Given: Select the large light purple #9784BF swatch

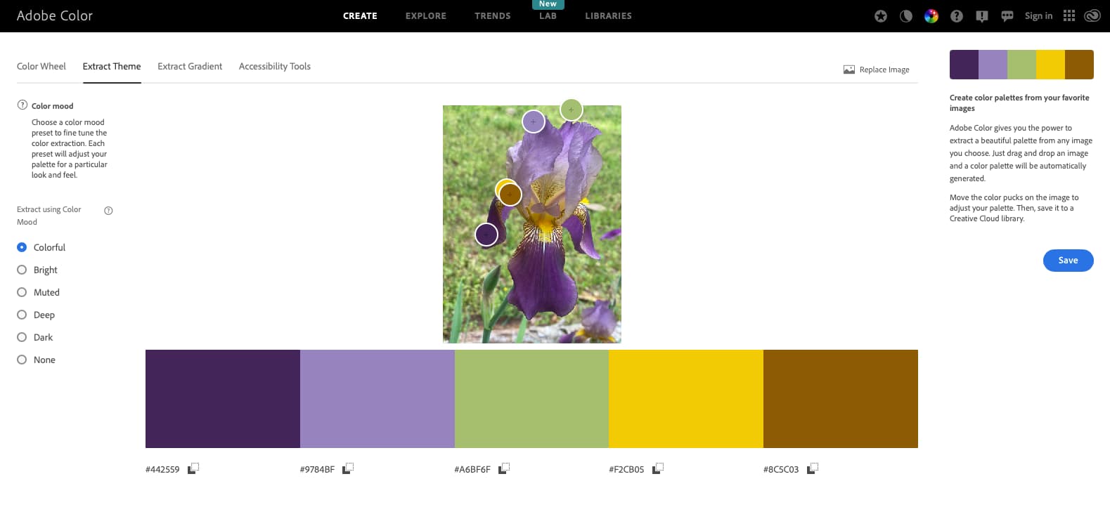Looking at the screenshot, I should [x=377, y=399].
